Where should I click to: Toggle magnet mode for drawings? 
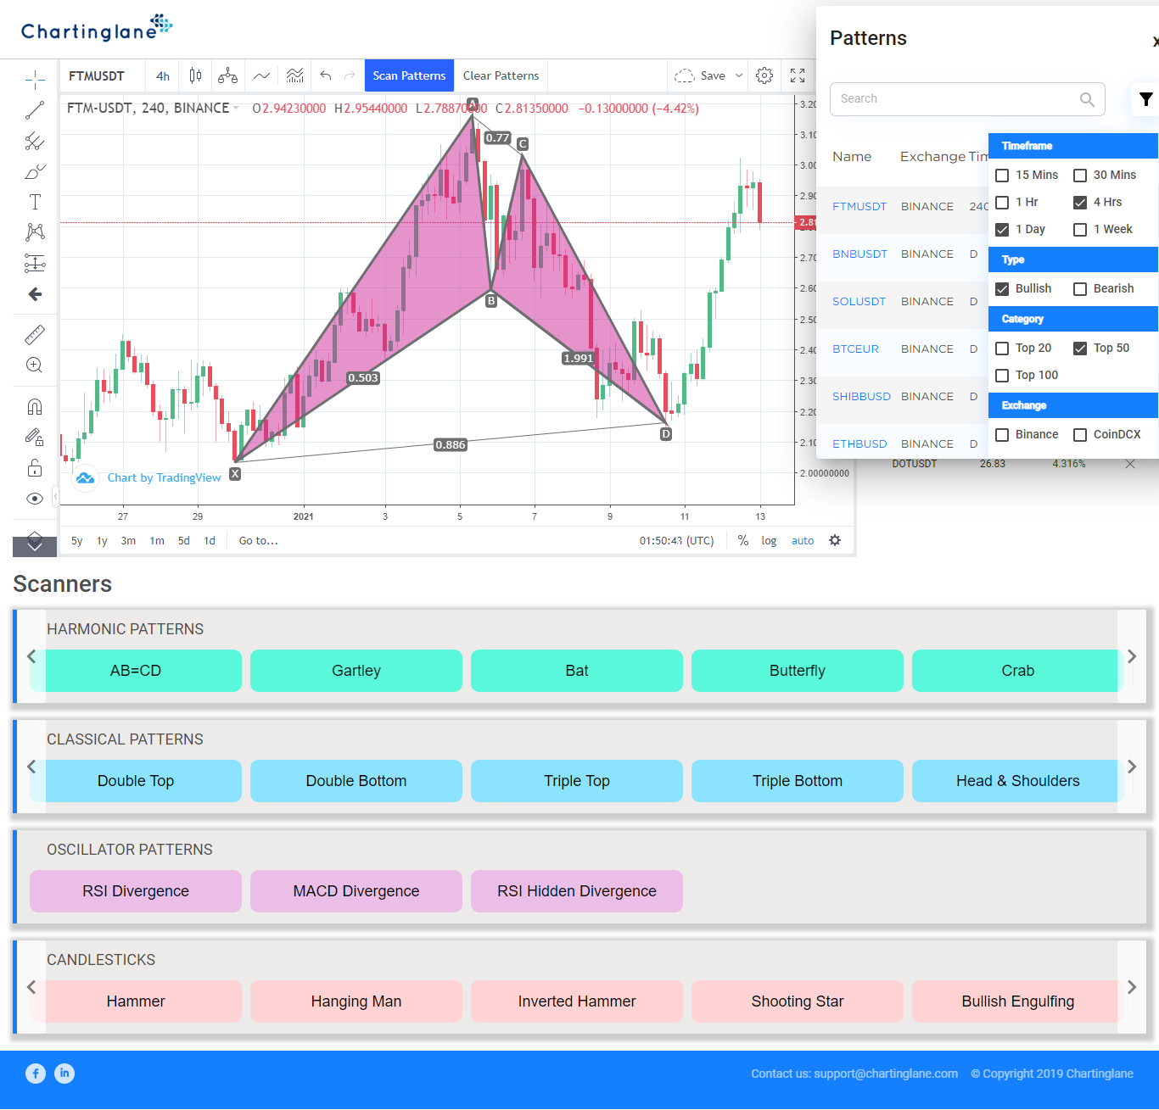click(x=35, y=407)
